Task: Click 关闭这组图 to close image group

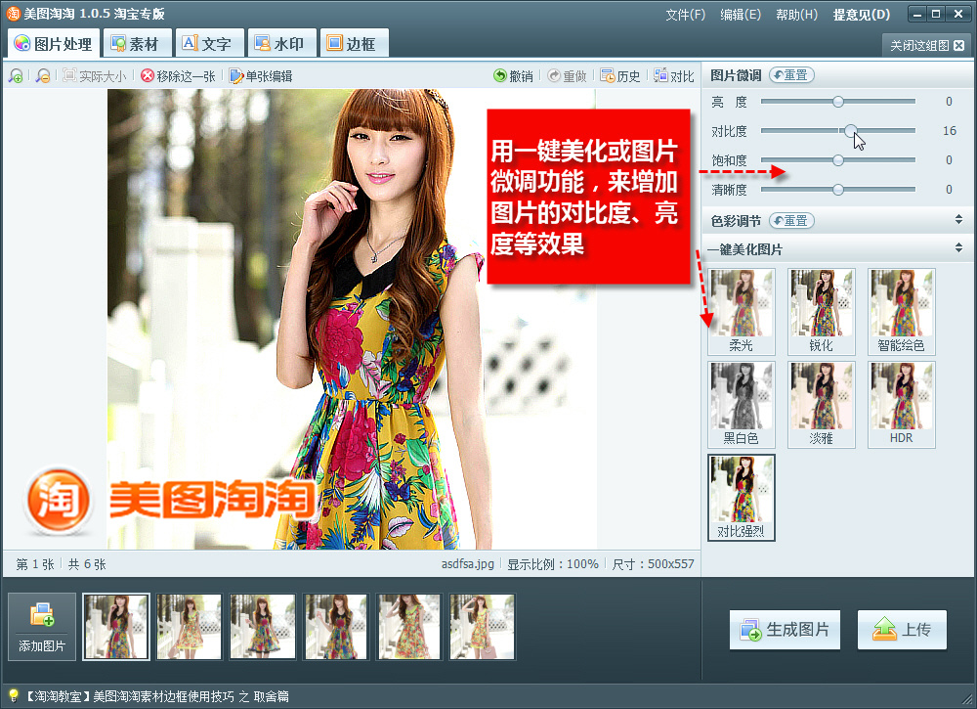Action: pyautogui.click(x=927, y=46)
